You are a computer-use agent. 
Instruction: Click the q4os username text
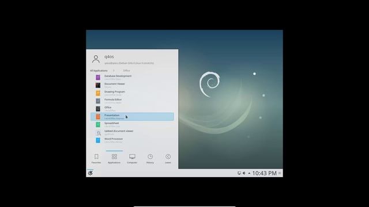109,57
